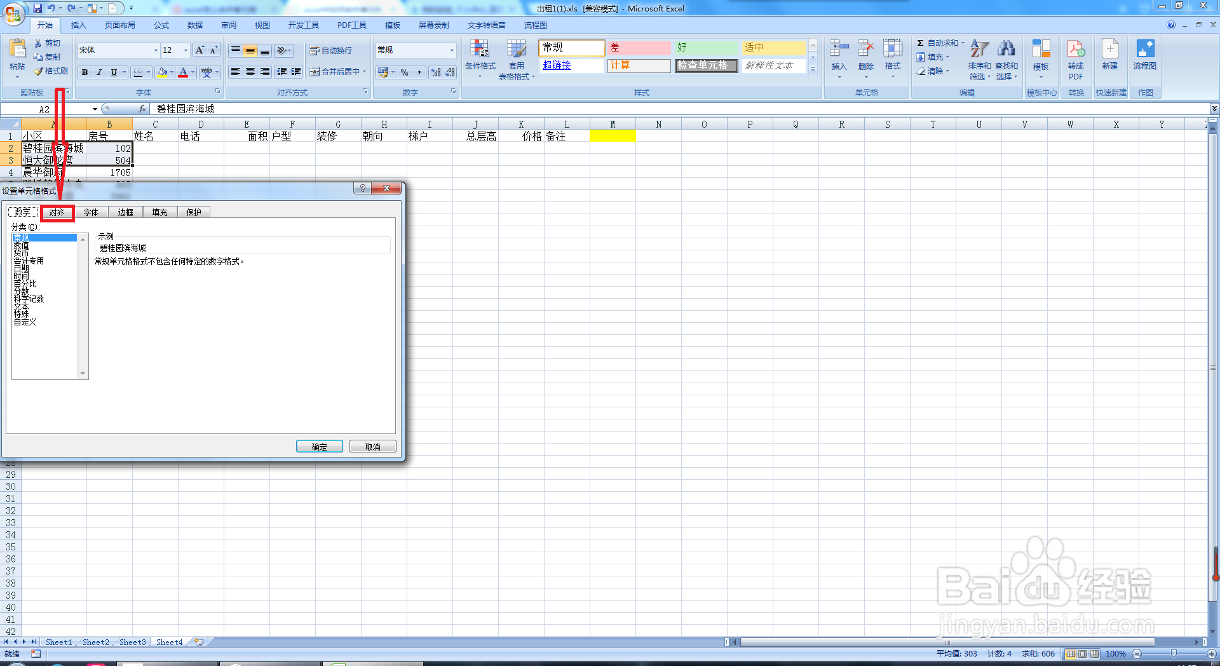Click the formula bar input
Image resolution: width=1220 pixels, height=666 pixels.
[680, 109]
